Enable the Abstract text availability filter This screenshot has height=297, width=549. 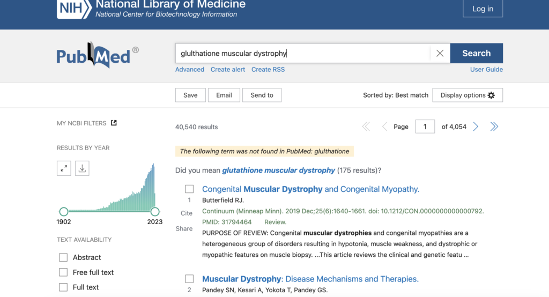click(x=63, y=257)
